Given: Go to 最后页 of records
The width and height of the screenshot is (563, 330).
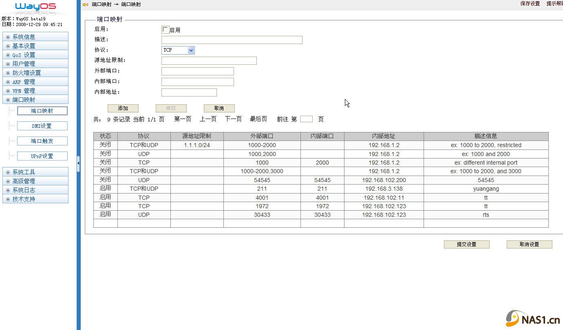Looking at the screenshot, I should click(258, 119).
